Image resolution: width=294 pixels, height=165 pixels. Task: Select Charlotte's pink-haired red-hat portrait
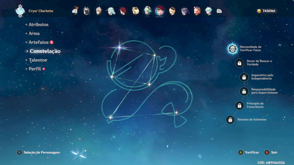pos(159,11)
